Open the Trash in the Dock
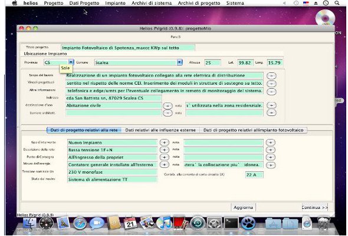 (324, 224)
